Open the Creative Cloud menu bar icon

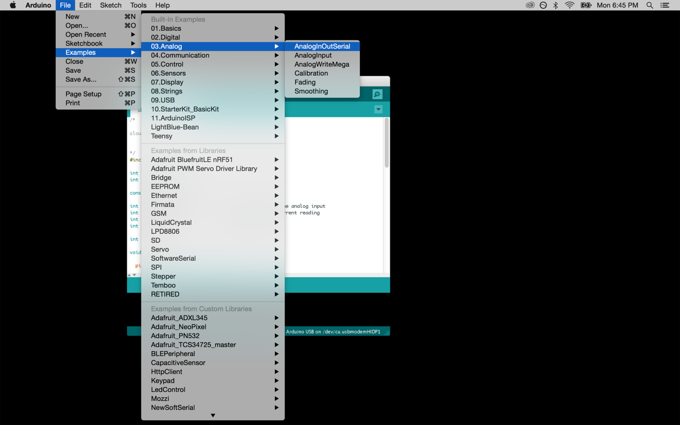click(530, 5)
